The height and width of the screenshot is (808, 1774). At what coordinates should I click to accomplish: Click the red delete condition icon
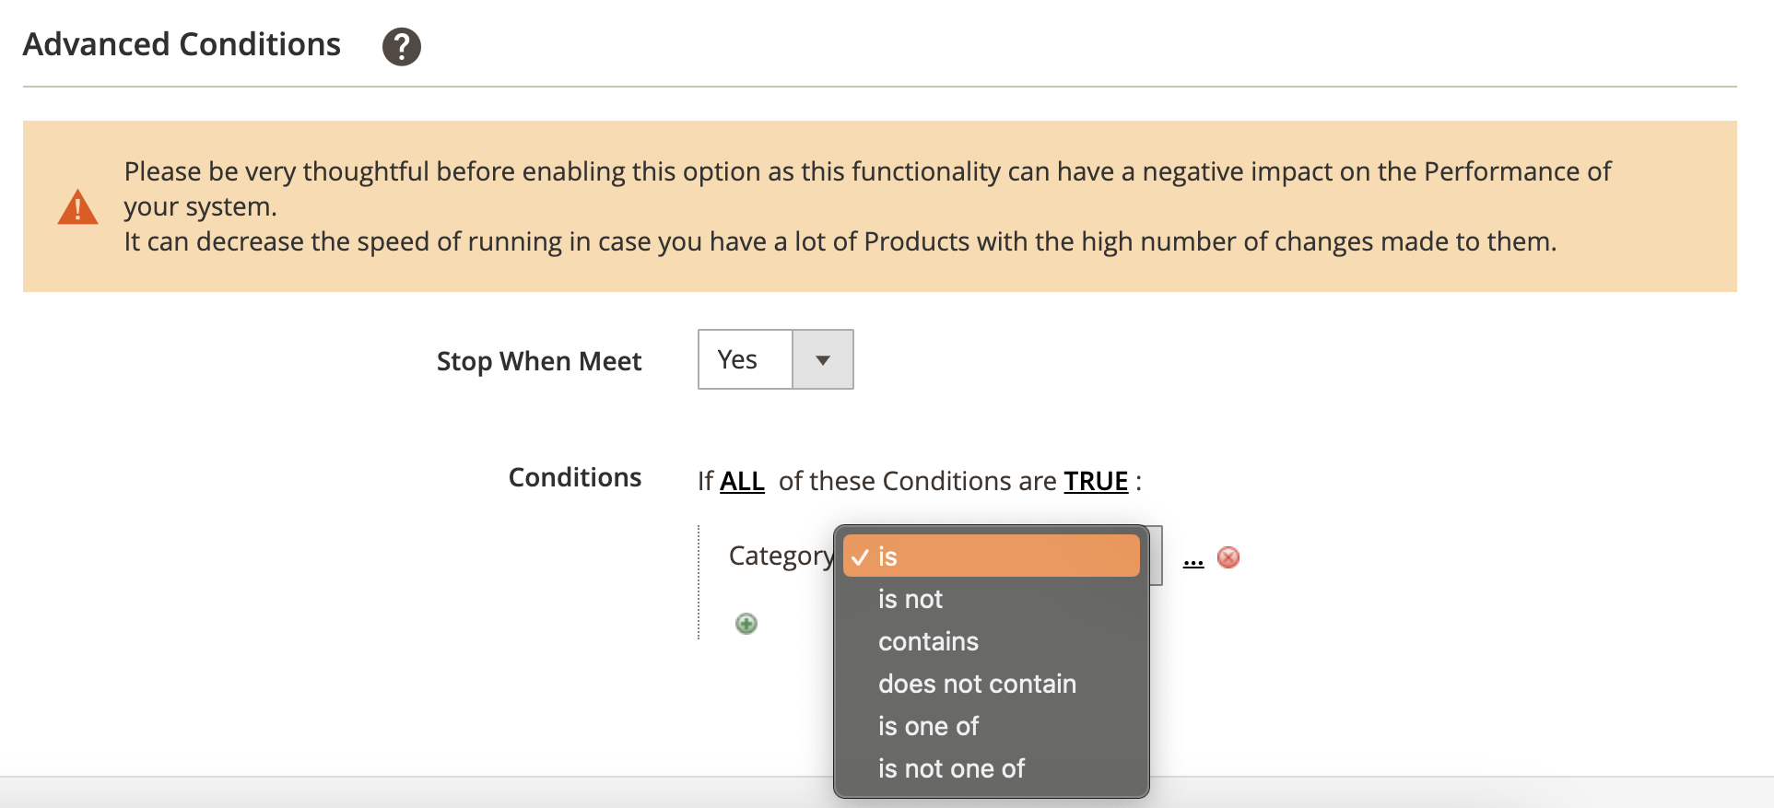[1228, 557]
